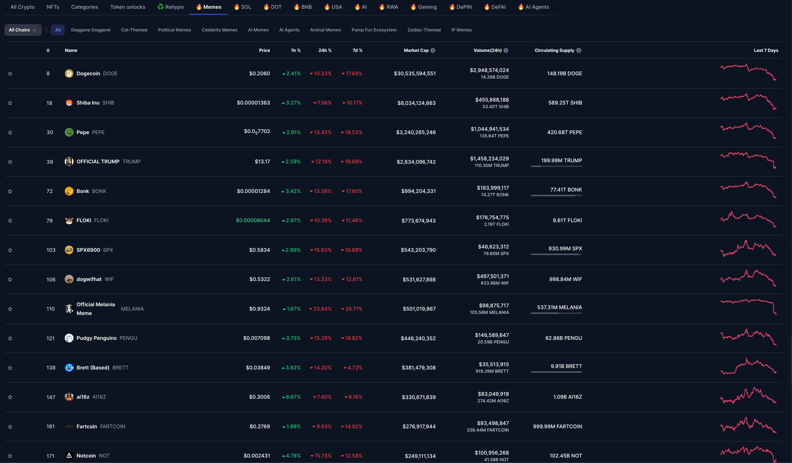792x463 pixels.
Task: Toggle watchlist star for Fartcoin
Action: [x=10, y=427]
